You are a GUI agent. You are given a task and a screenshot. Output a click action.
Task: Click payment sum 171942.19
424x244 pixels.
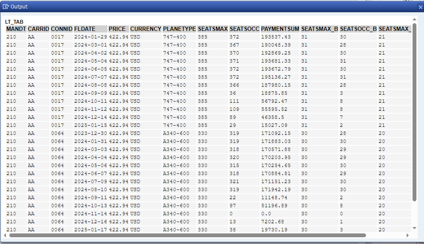276,190
